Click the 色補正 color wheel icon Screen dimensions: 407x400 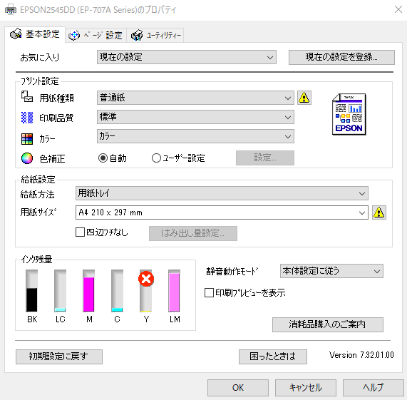tap(27, 158)
